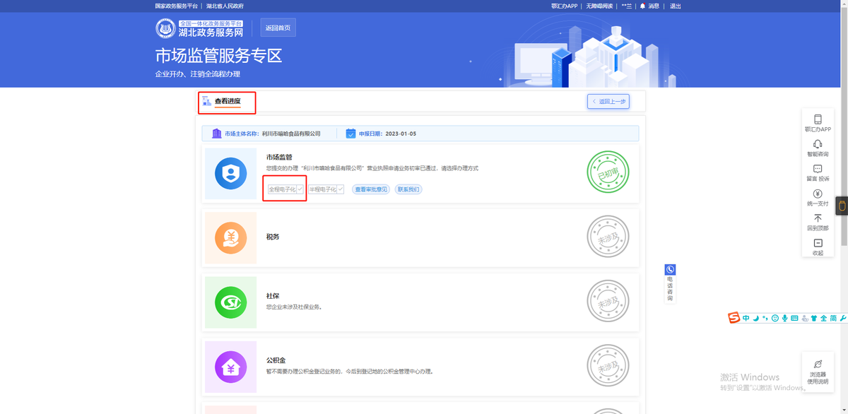The image size is (848, 414).
Task: Select the 全程电子化 option
Action: [x=285, y=189]
